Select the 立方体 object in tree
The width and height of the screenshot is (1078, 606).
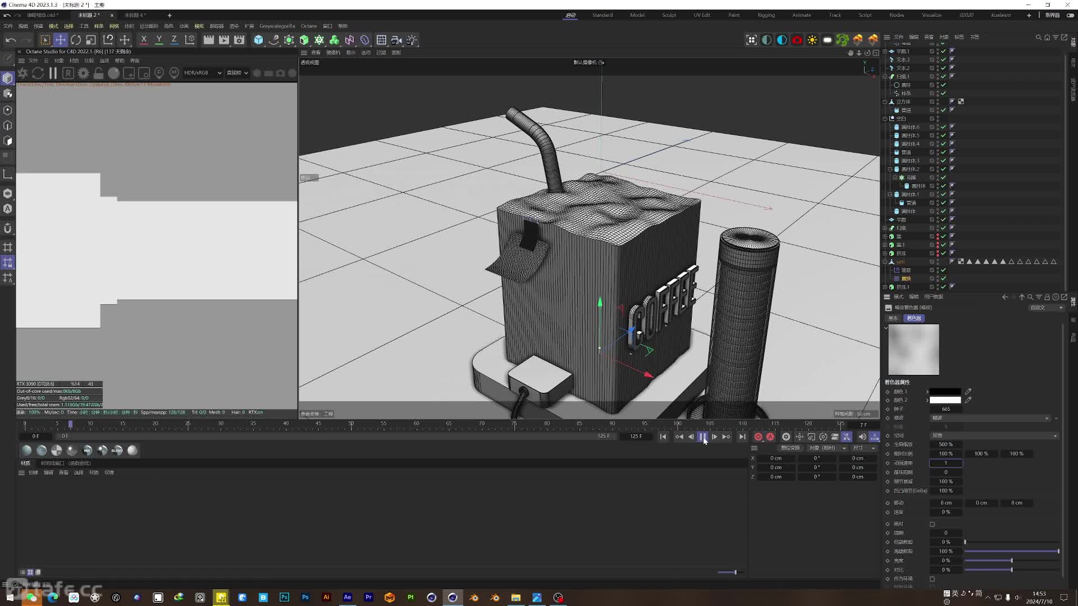point(903,102)
